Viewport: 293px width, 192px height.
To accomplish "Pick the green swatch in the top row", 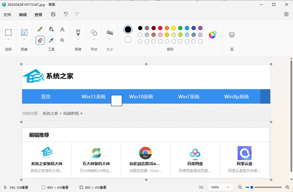I will 180,28.
